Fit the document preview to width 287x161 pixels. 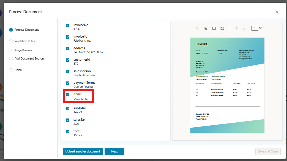point(214,28)
